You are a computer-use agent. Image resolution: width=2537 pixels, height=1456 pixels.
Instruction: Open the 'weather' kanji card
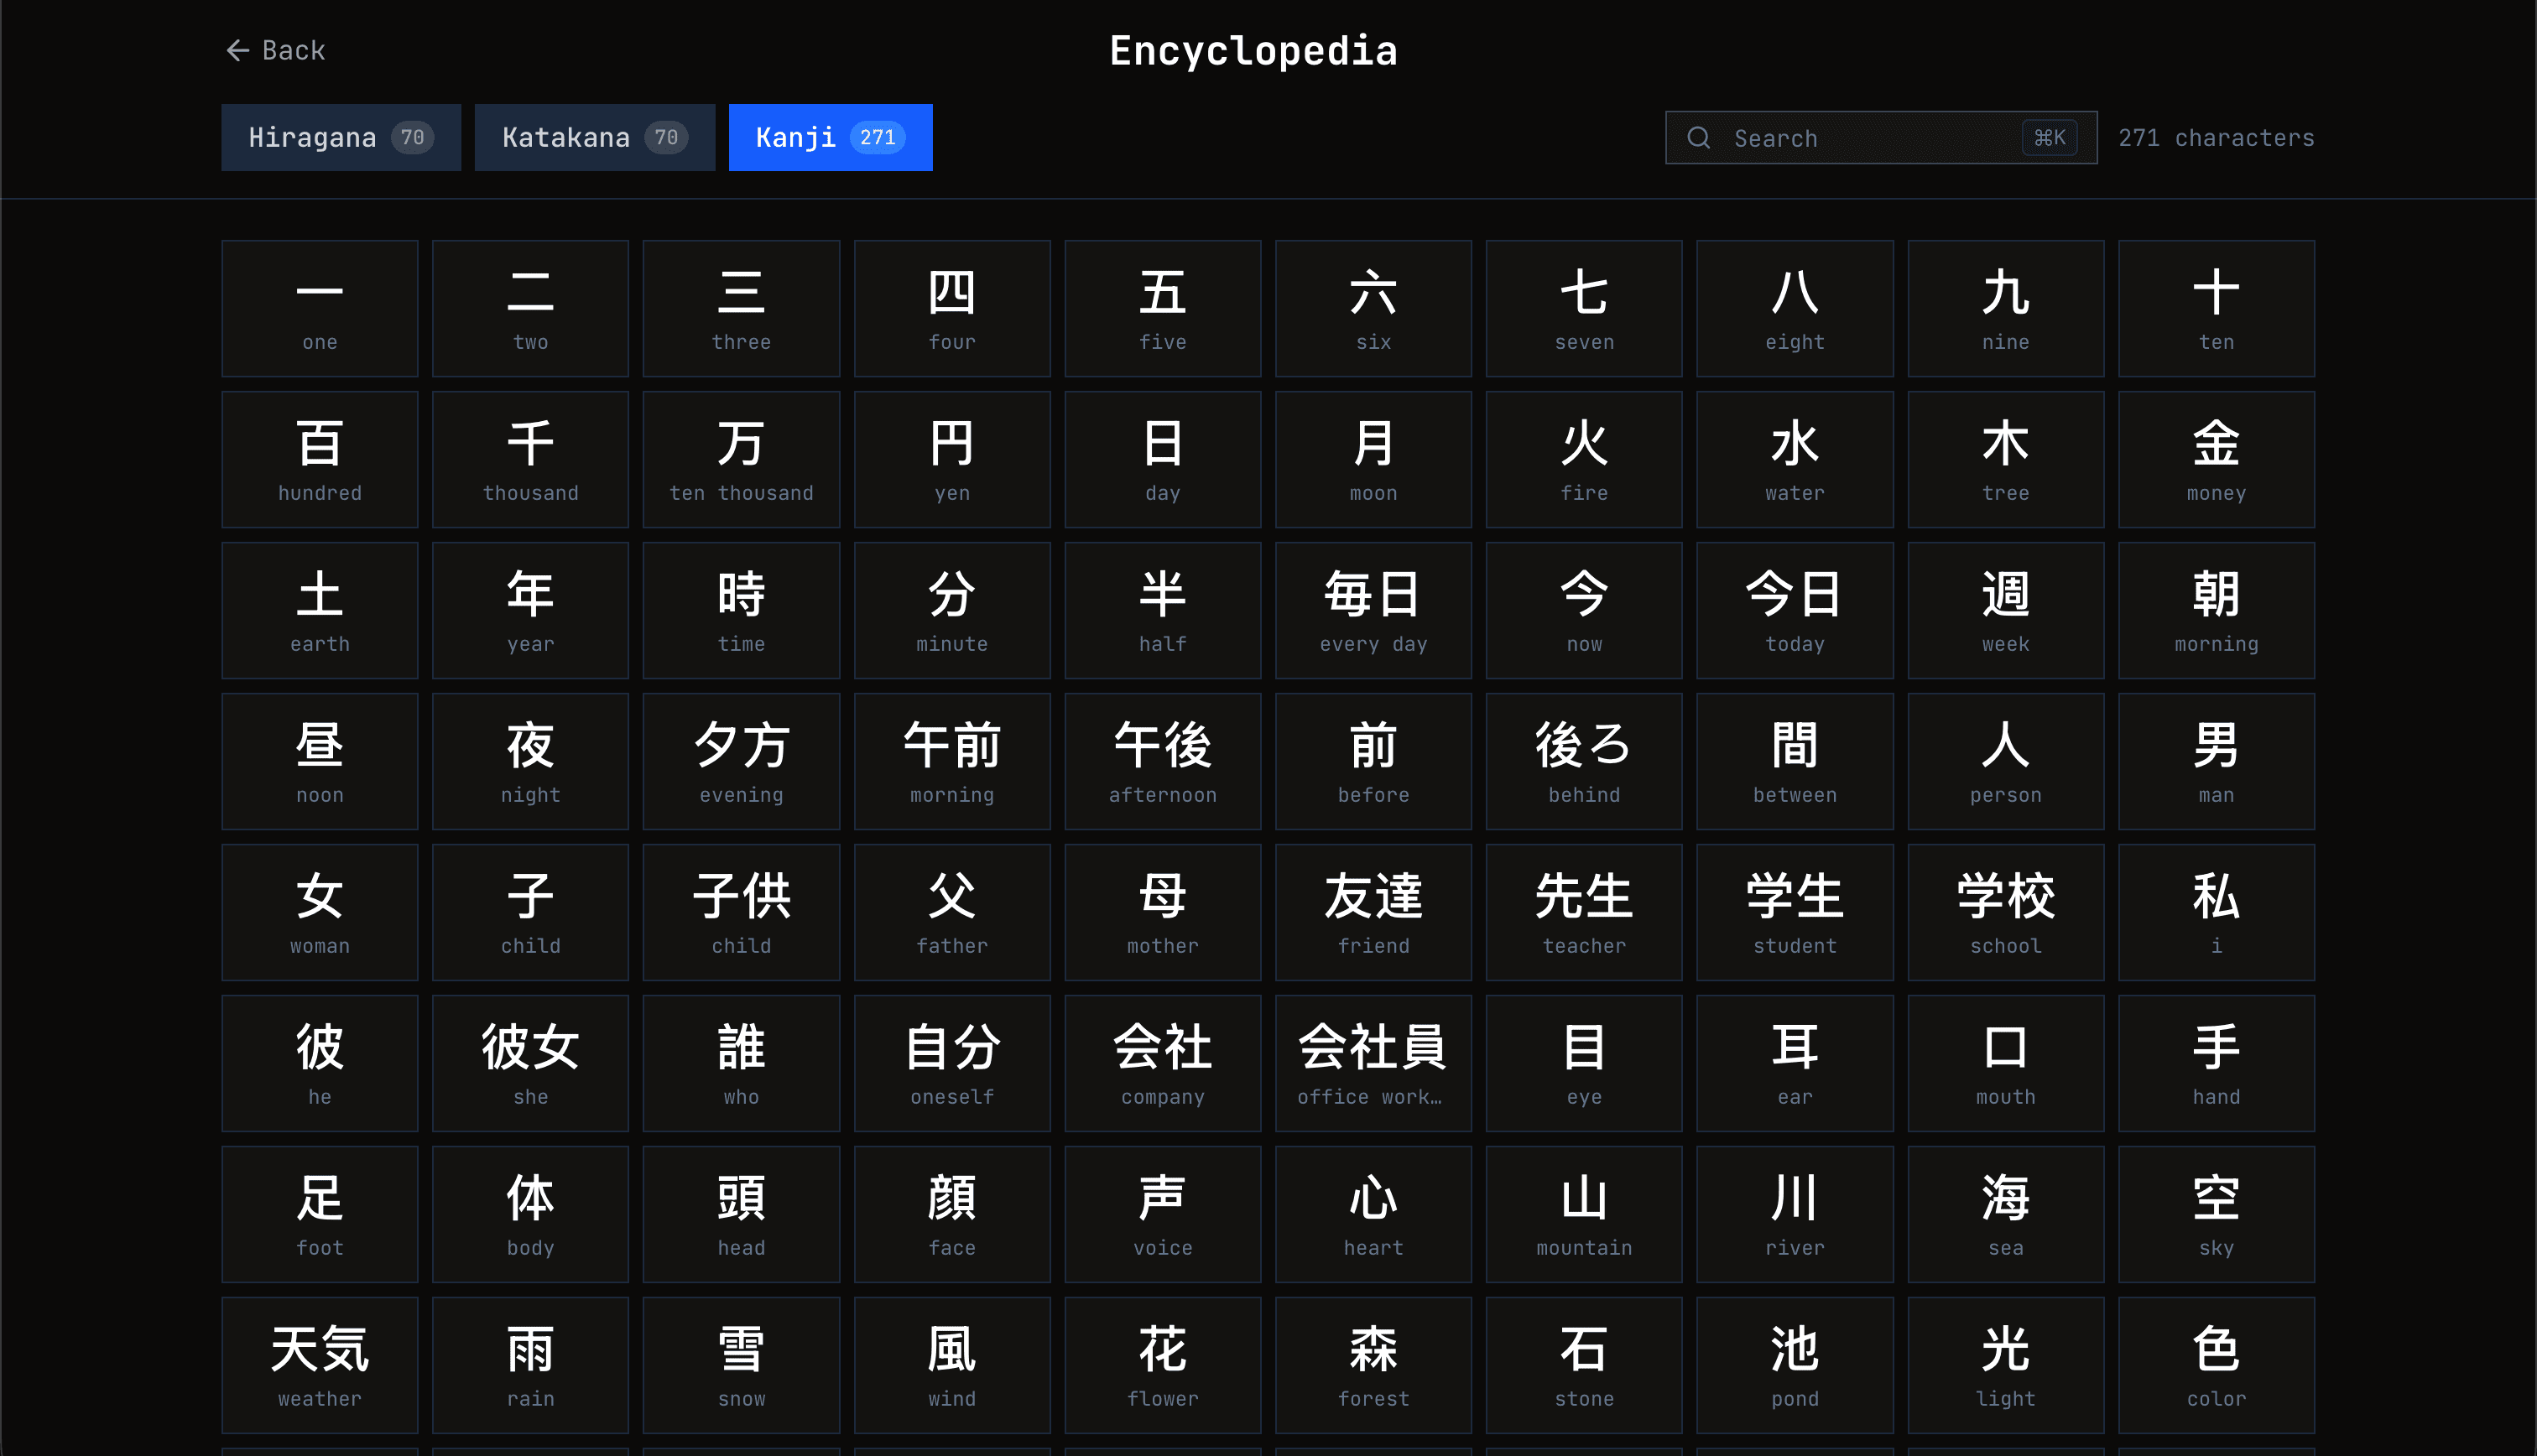point(319,1365)
